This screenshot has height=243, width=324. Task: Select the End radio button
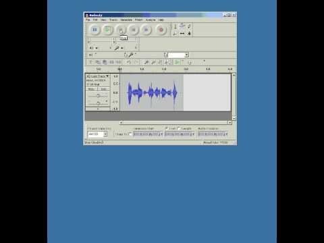click(167, 128)
